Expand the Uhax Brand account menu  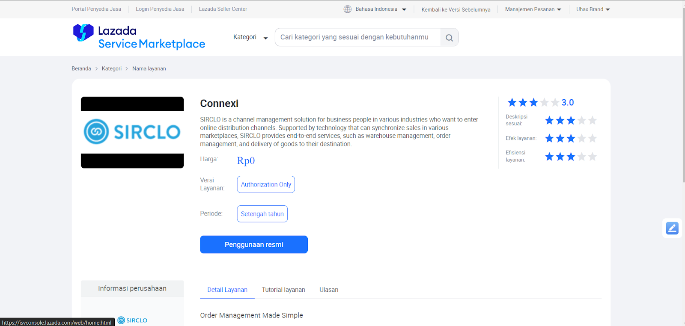coord(593,9)
